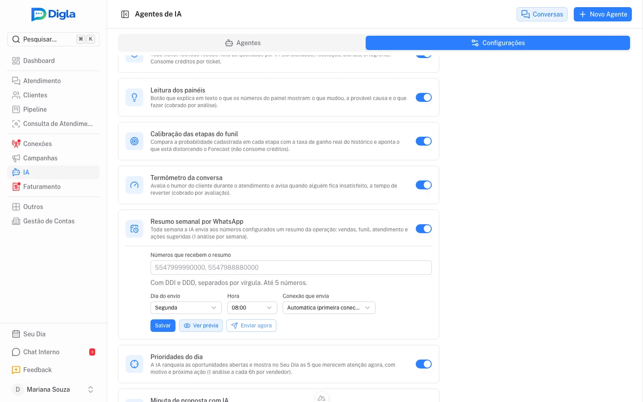This screenshot has height=402, width=643.
Task: Click Novo Agente button
Action: click(x=603, y=14)
